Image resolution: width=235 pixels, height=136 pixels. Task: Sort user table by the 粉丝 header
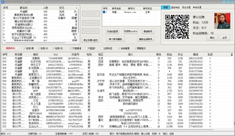[169, 55]
